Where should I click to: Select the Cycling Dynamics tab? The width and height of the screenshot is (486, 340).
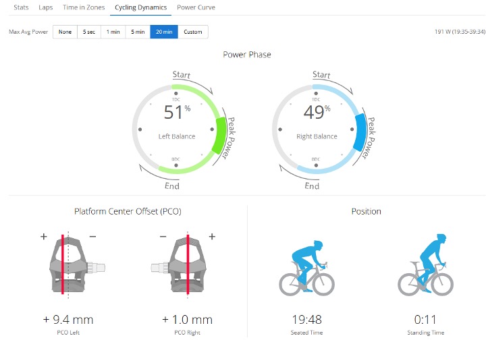coord(142,7)
